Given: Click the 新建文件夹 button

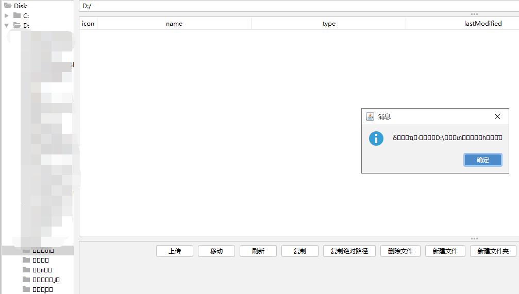Looking at the screenshot, I should pyautogui.click(x=493, y=251).
